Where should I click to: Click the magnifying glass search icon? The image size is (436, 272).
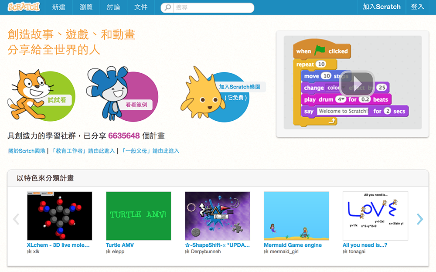click(167, 7)
